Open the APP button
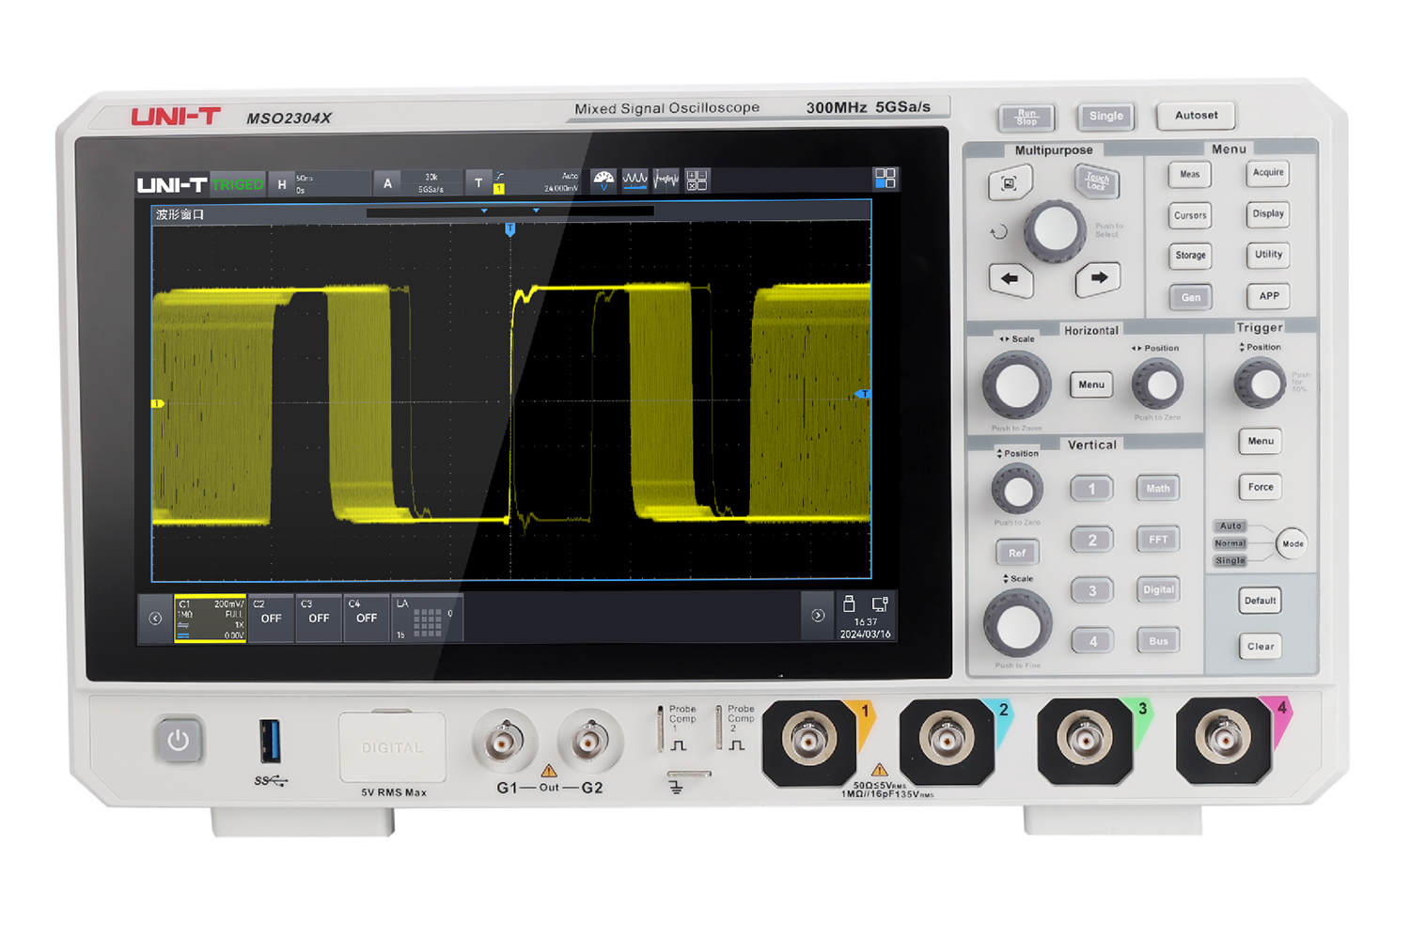1410x940 pixels. click(x=1269, y=296)
